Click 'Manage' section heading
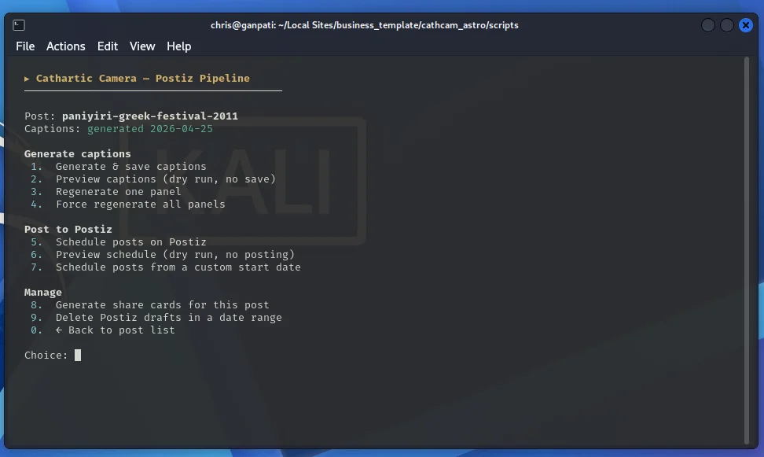 pyautogui.click(x=43, y=292)
